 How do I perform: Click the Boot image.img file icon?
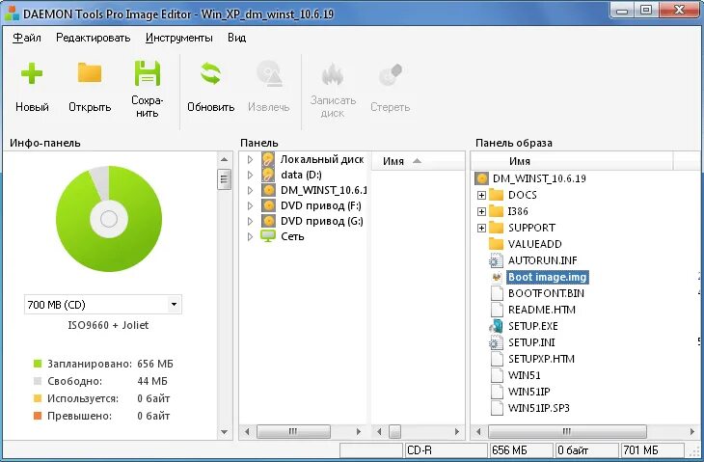[x=497, y=277]
